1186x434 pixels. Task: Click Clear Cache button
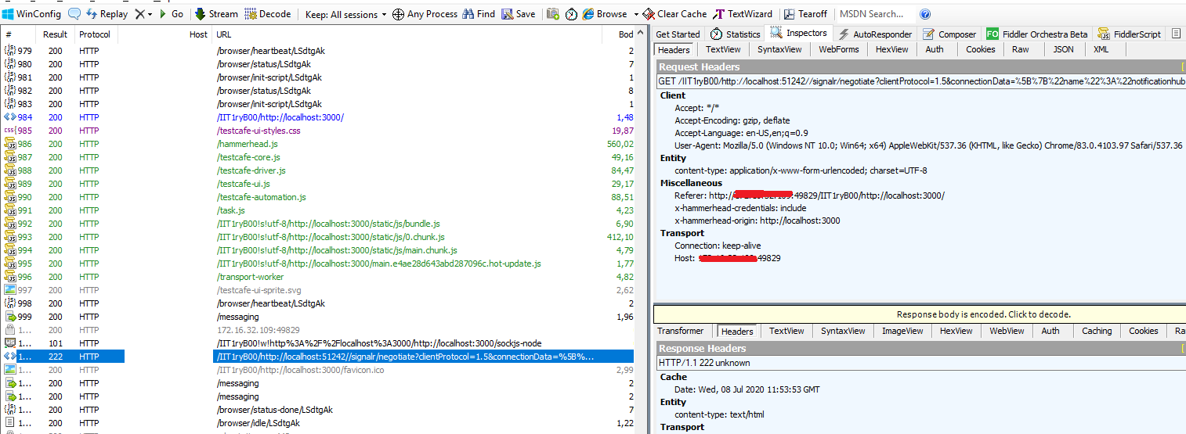click(x=674, y=14)
